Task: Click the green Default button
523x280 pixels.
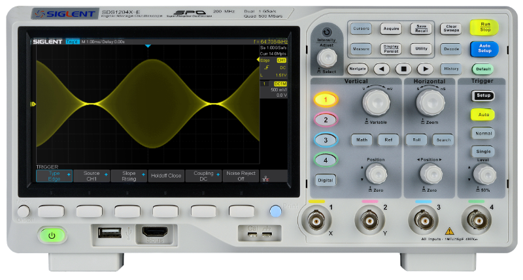Action: 483,69
